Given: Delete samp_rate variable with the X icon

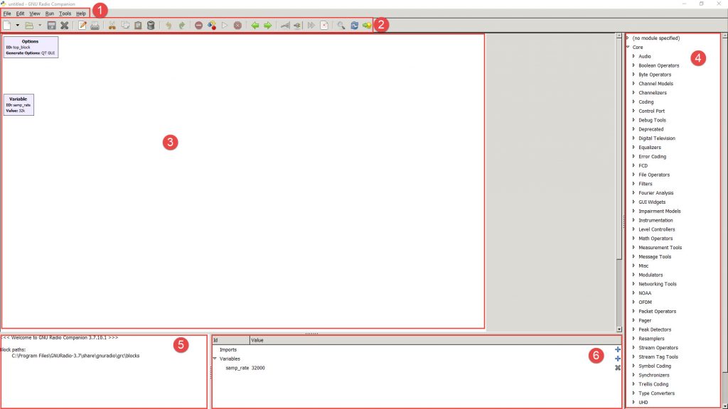Looking at the screenshot, I should (x=617, y=368).
